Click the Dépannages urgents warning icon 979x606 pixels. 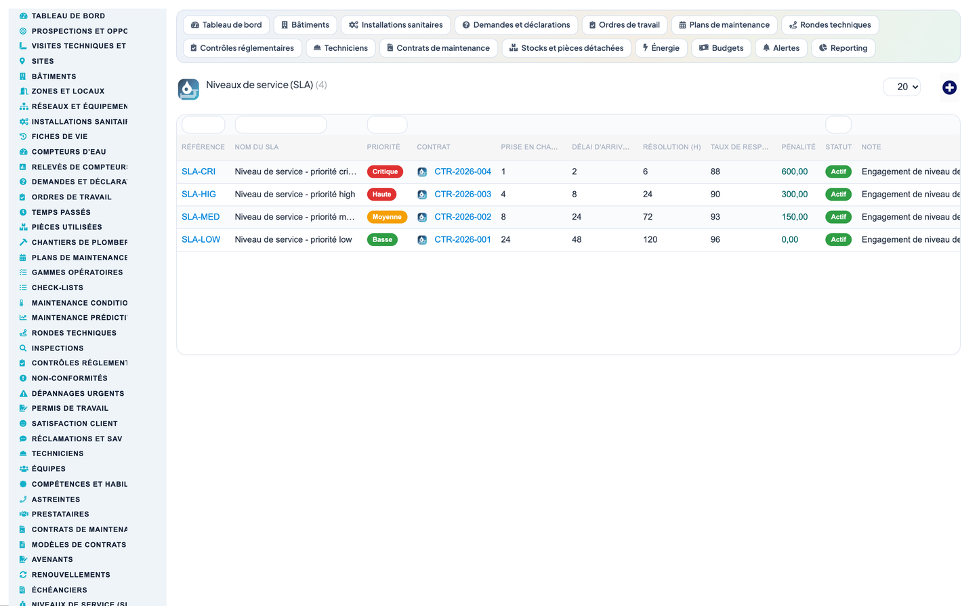pyautogui.click(x=23, y=393)
